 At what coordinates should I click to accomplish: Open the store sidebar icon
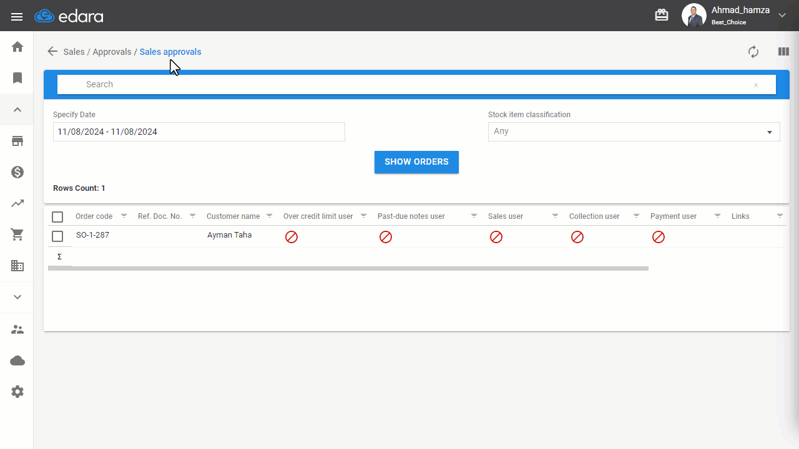click(x=17, y=141)
